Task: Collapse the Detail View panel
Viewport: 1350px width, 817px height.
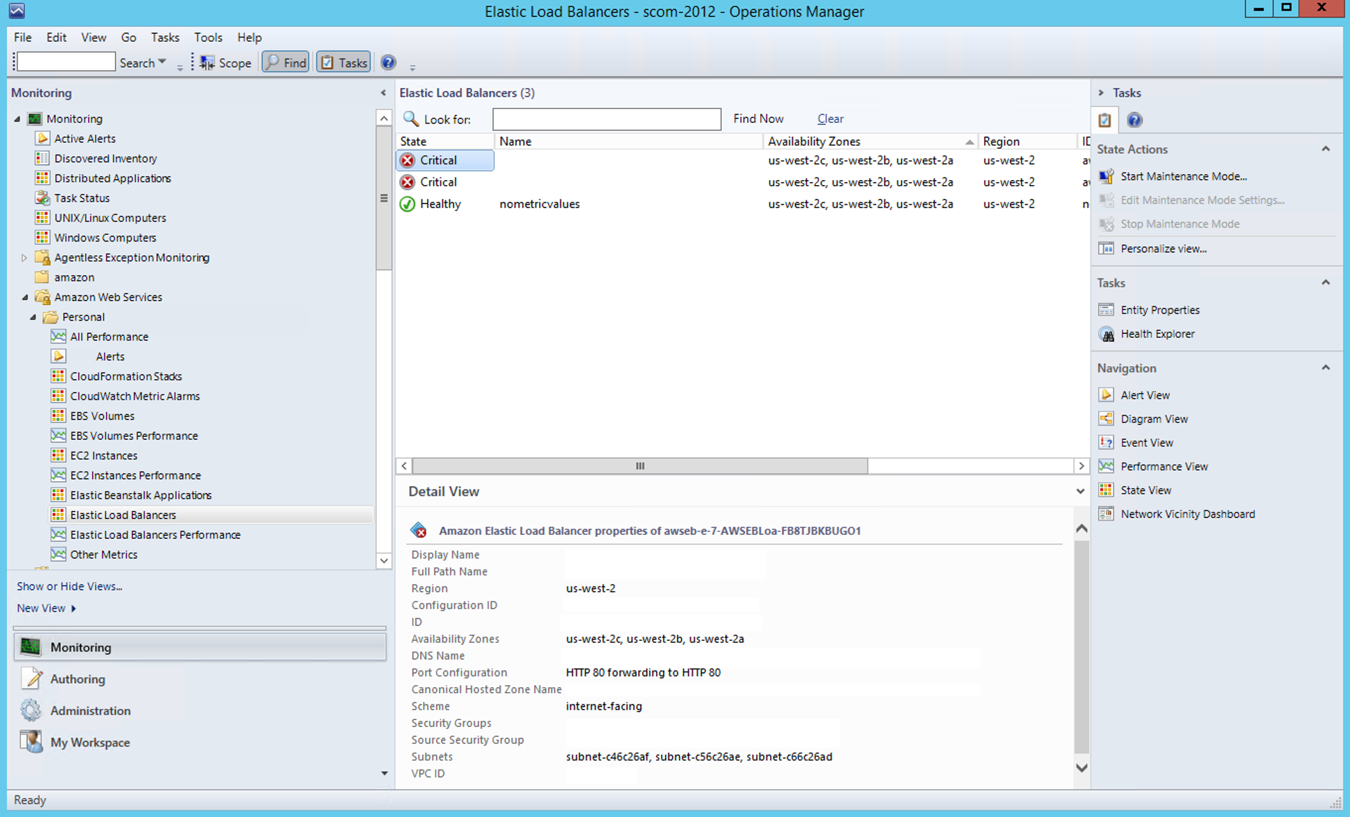Action: pos(1080,491)
